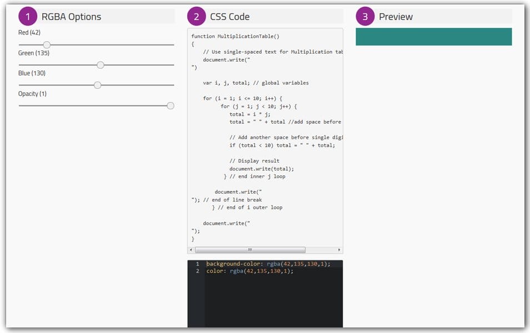
Task: Click the purple step 1 badge
Action: click(x=28, y=17)
